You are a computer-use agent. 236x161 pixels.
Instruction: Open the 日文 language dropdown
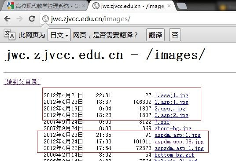(x=59, y=35)
